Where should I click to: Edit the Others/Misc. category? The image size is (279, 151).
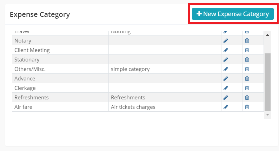tap(226, 69)
